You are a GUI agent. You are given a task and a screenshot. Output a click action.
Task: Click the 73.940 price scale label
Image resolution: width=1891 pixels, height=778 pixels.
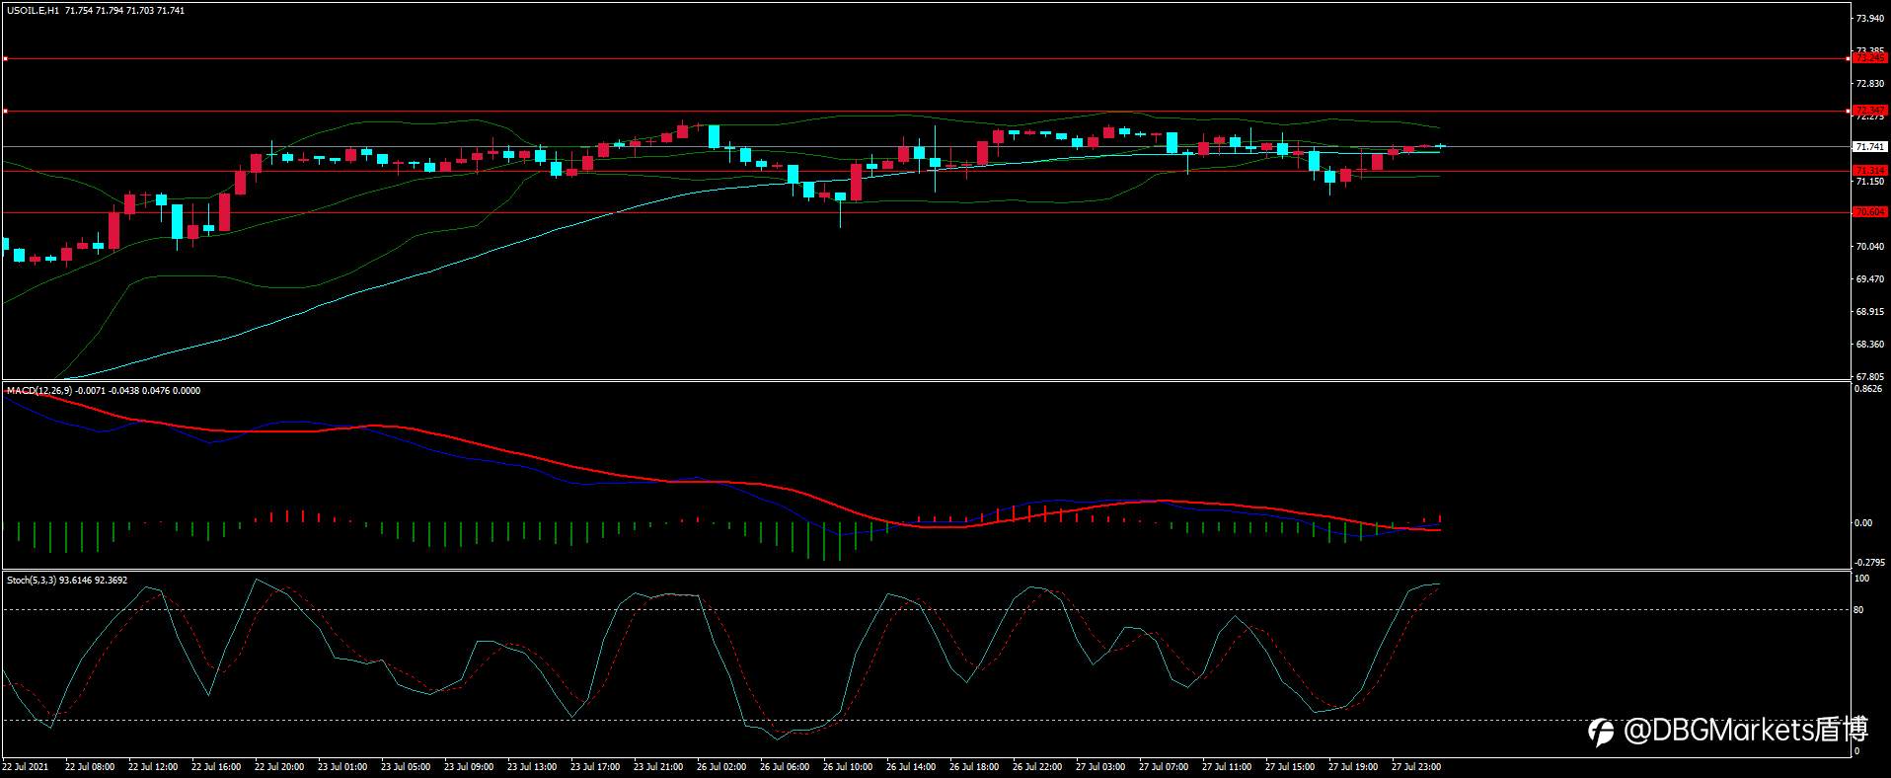click(x=1870, y=19)
